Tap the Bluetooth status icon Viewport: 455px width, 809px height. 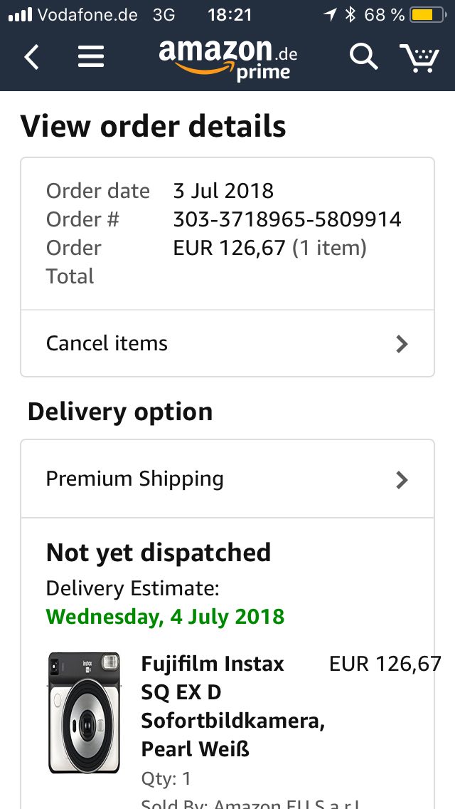[350, 14]
